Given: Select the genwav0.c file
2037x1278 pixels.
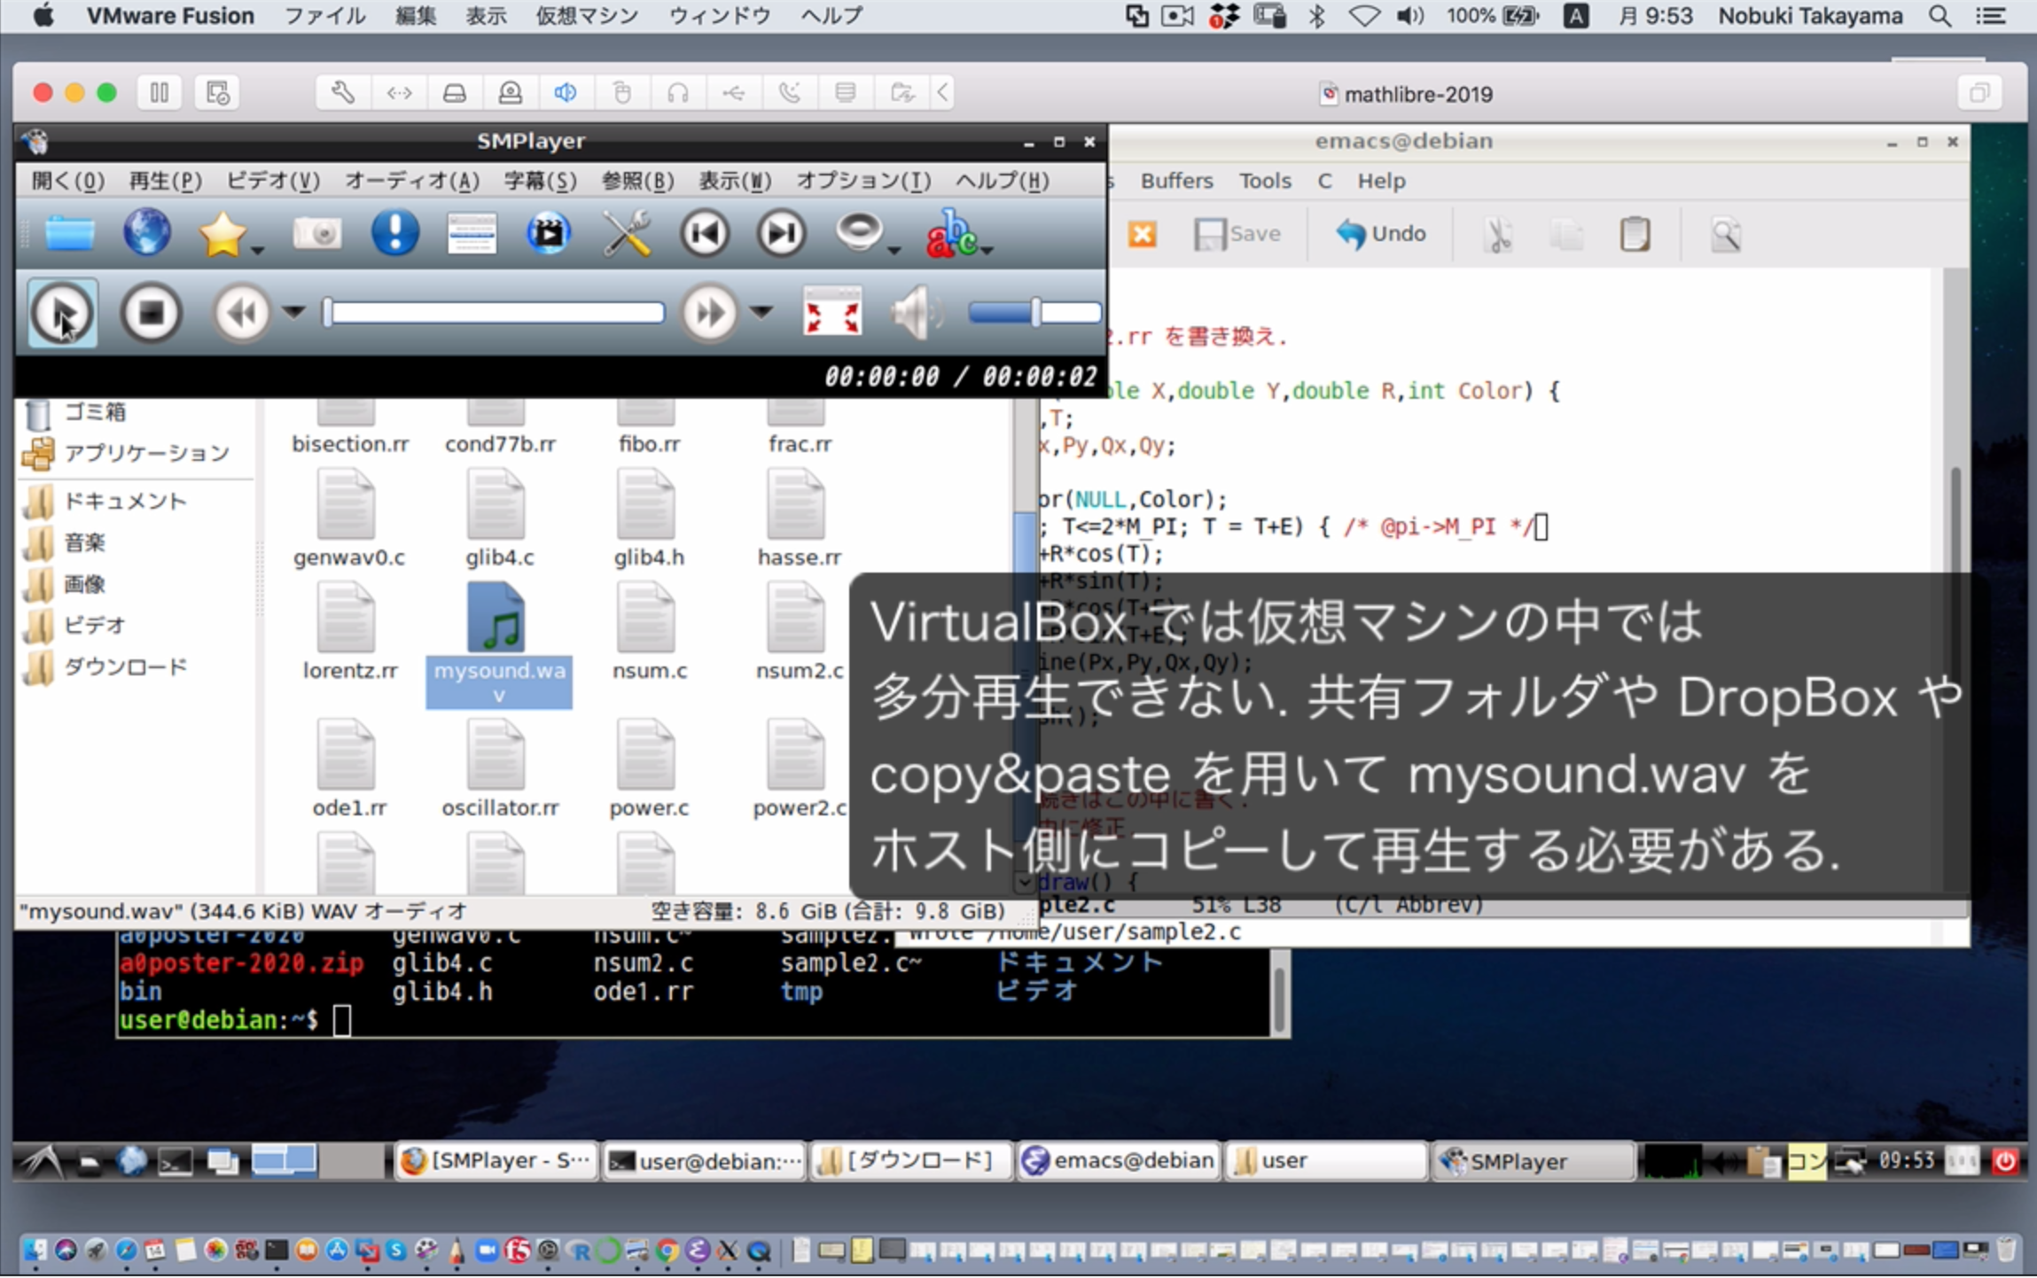Looking at the screenshot, I should (348, 518).
